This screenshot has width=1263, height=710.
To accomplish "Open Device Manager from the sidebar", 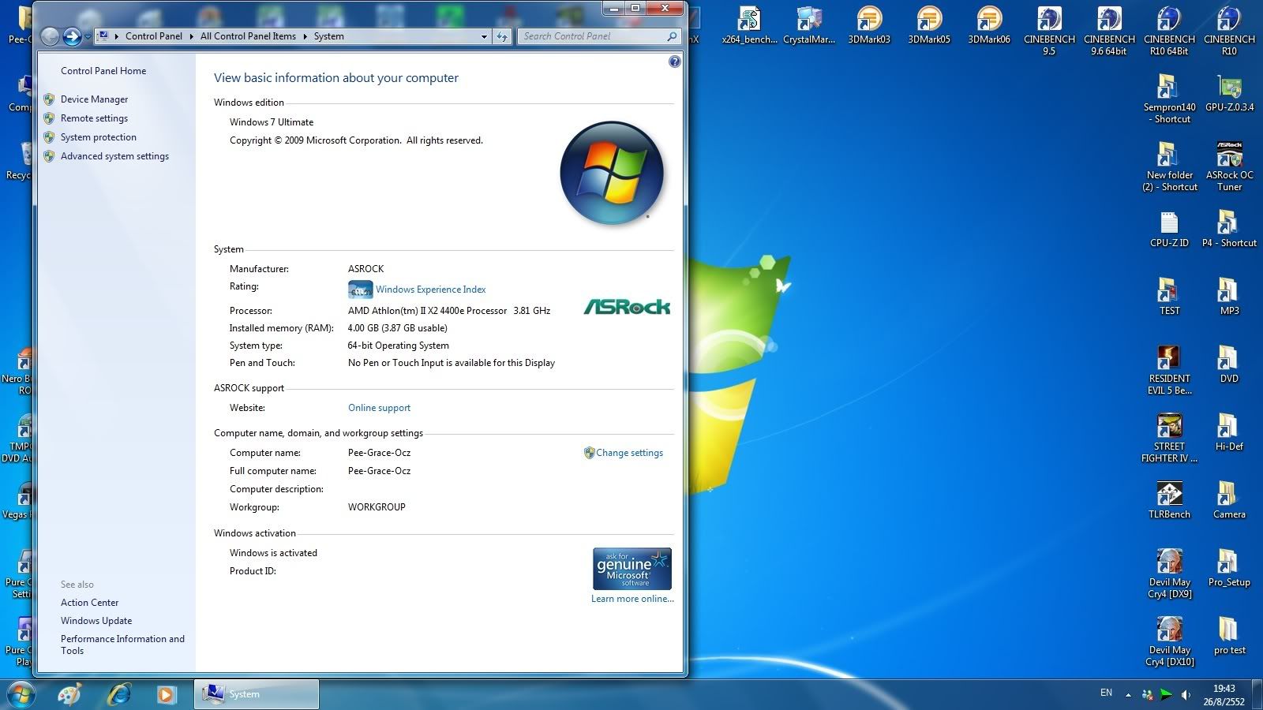I will click(94, 99).
